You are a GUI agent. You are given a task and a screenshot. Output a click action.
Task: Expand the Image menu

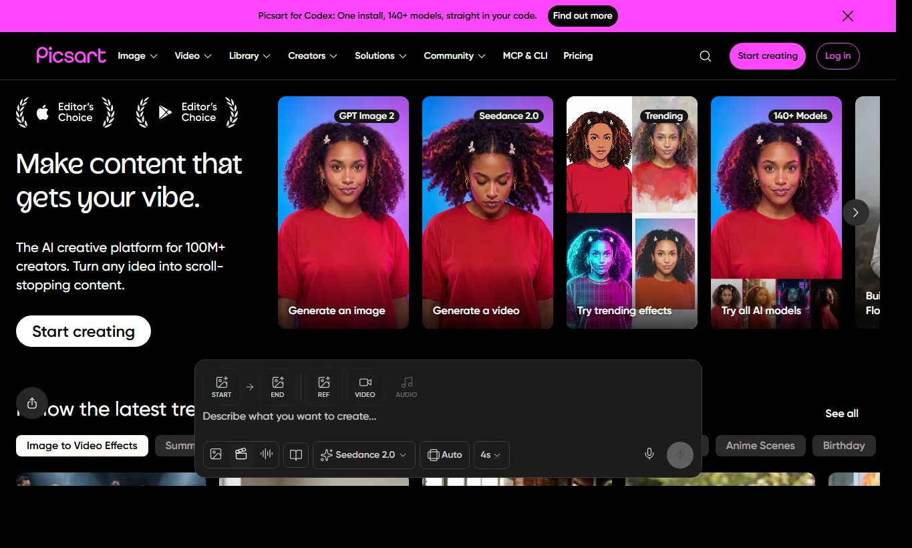[x=138, y=56]
